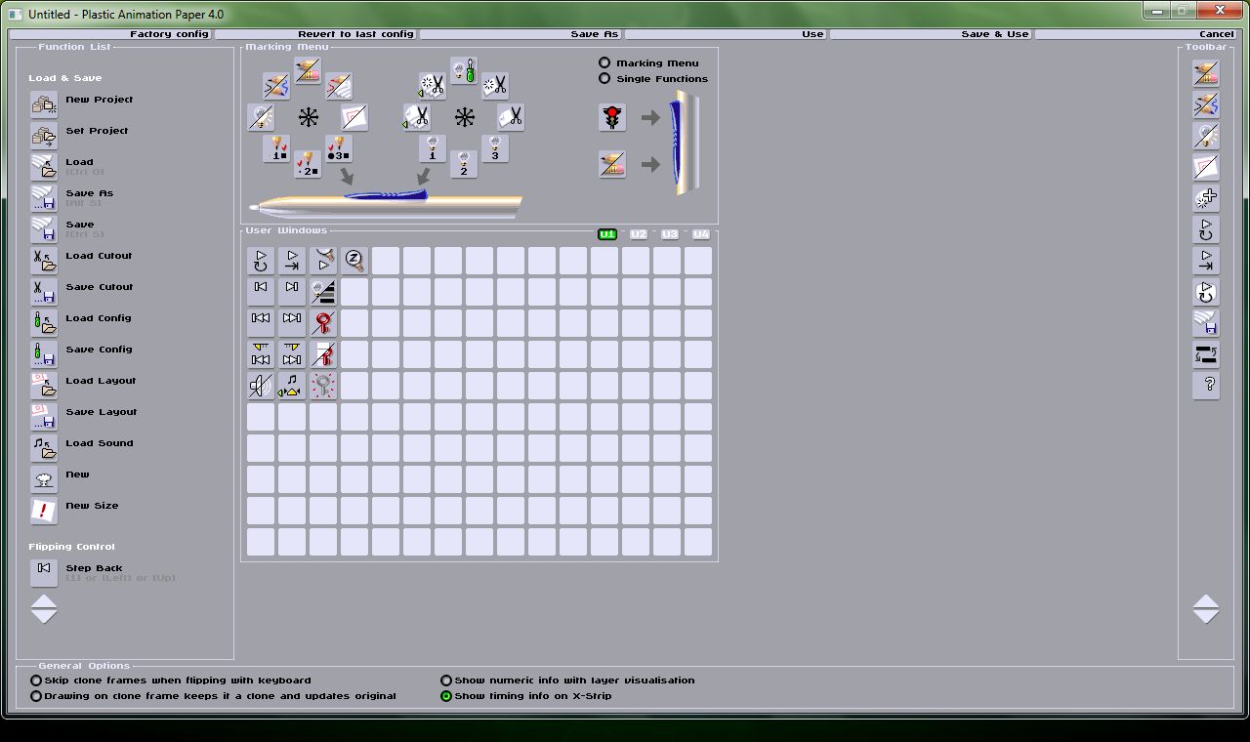1250x742 pixels.
Task: Switch to the U4 user window tab
Action: click(x=701, y=234)
